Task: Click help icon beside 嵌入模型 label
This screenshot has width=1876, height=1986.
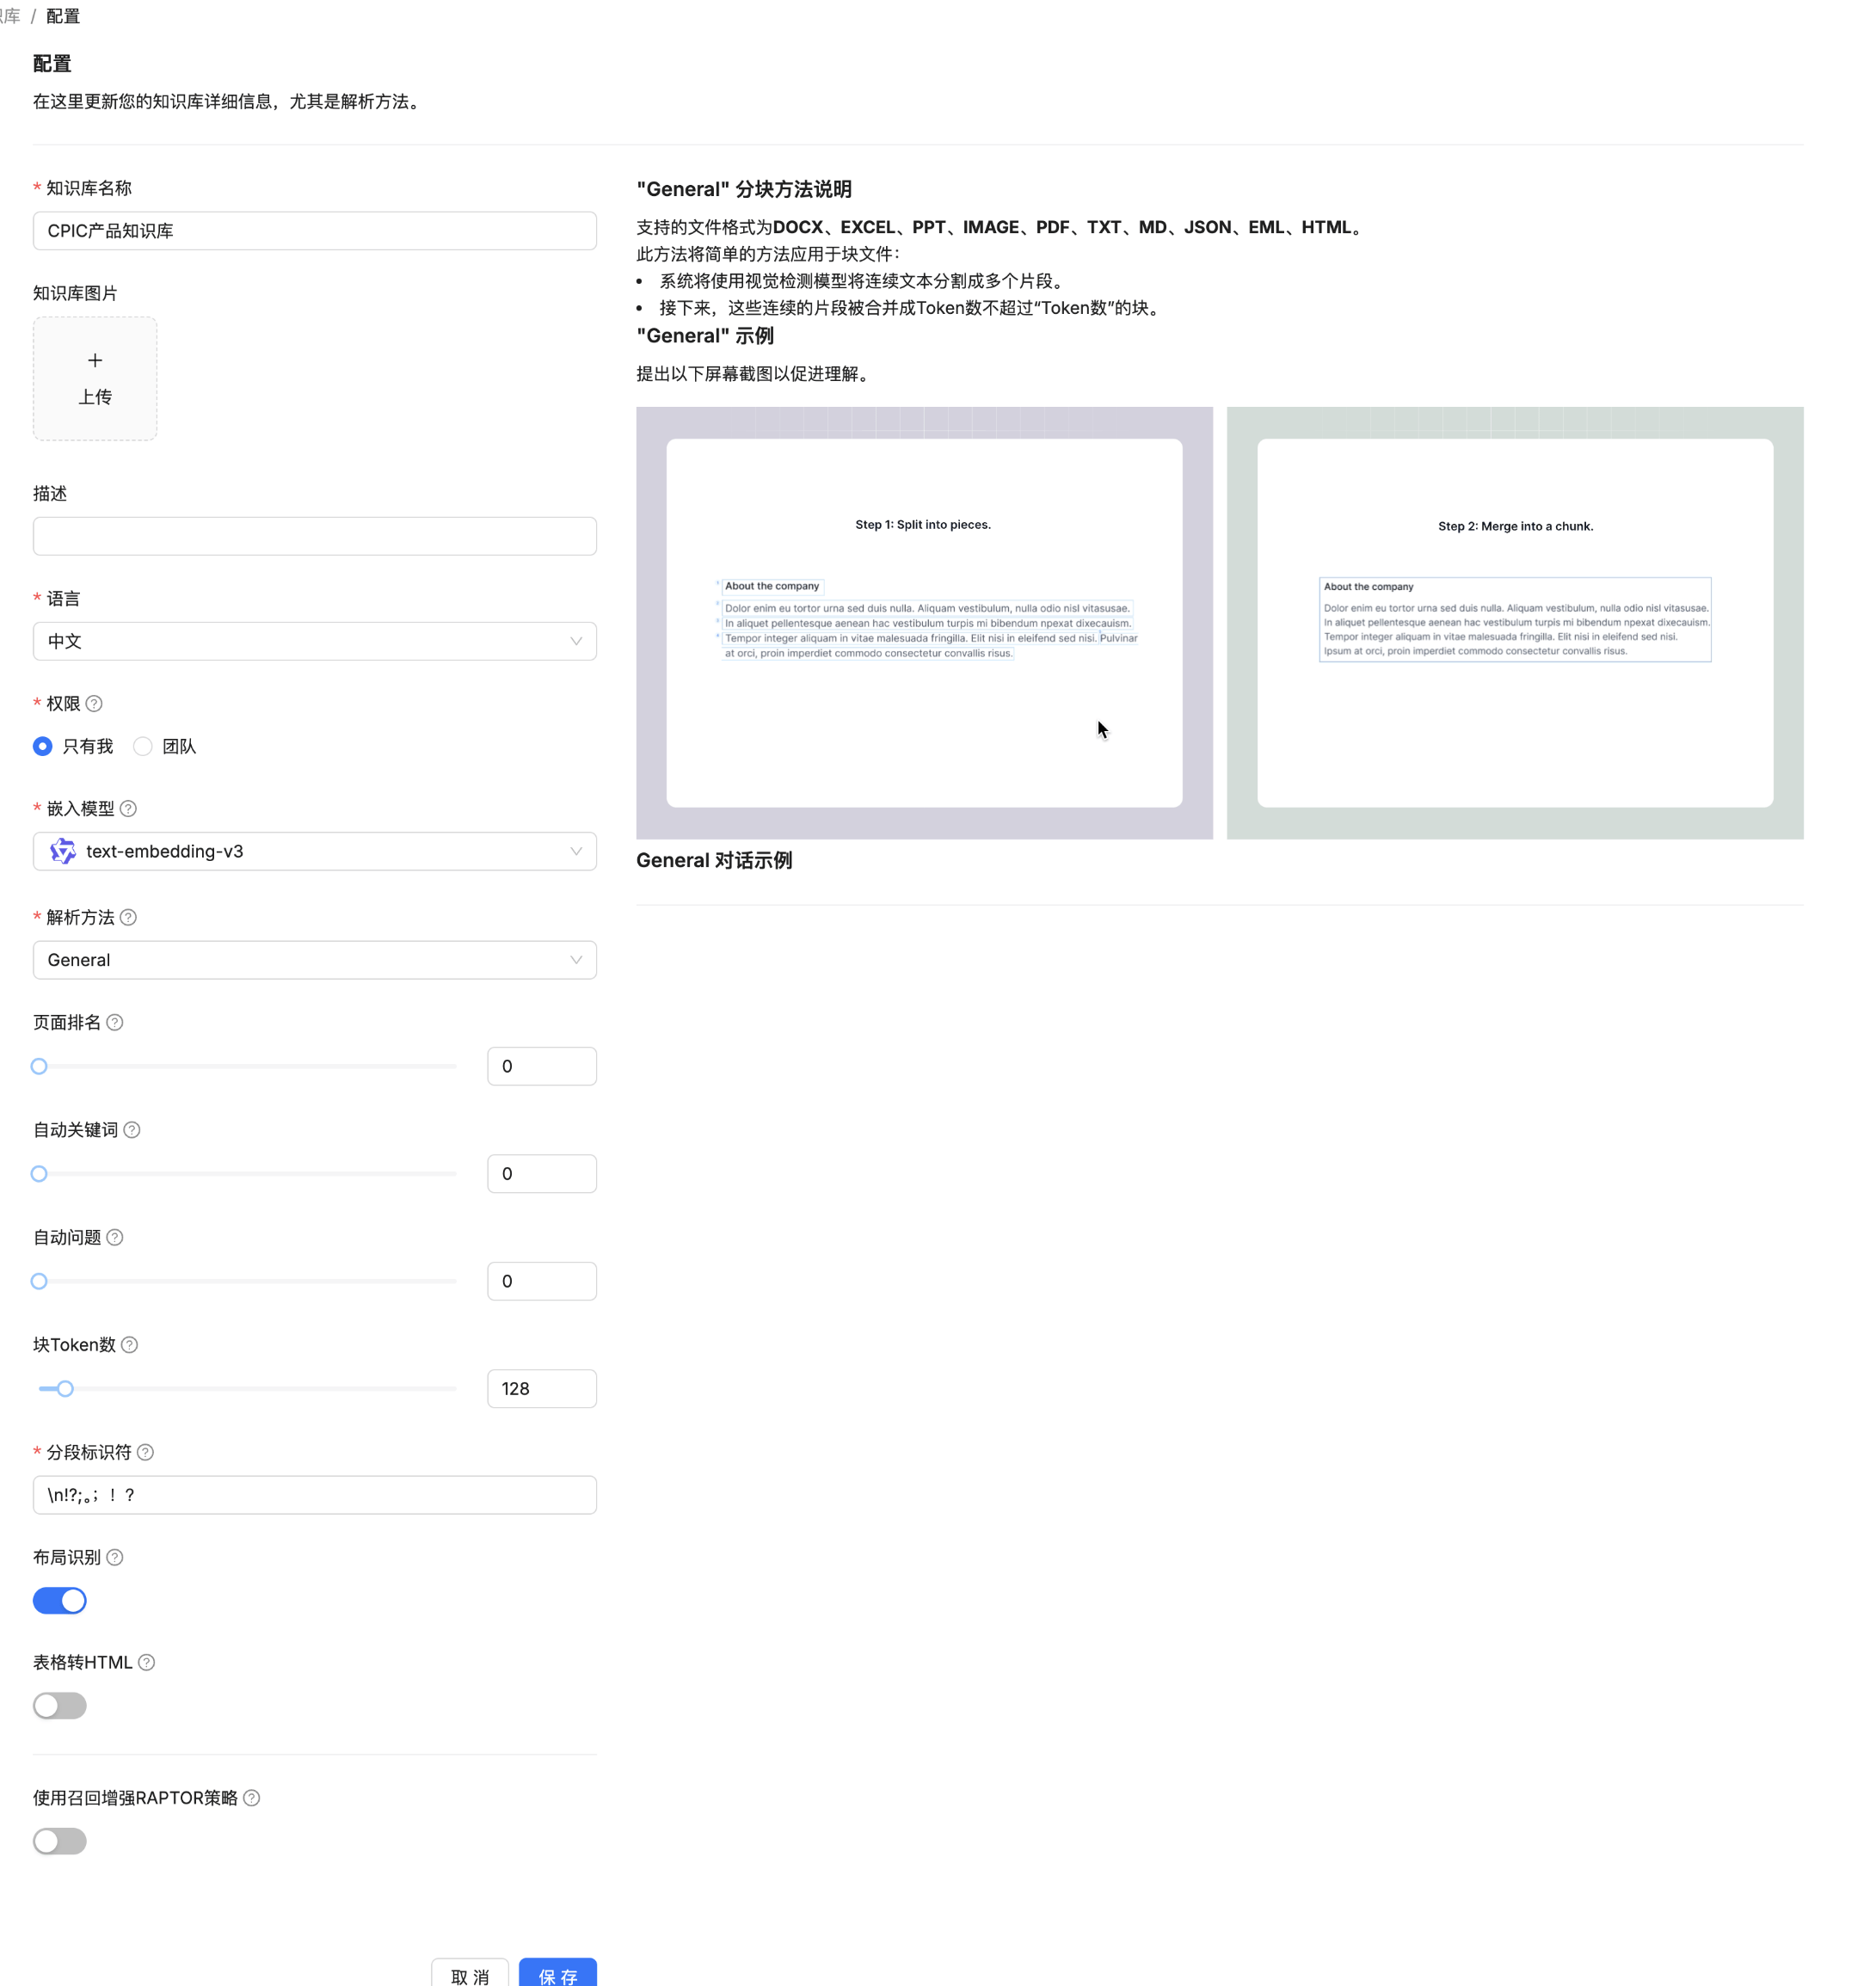Action: click(128, 808)
